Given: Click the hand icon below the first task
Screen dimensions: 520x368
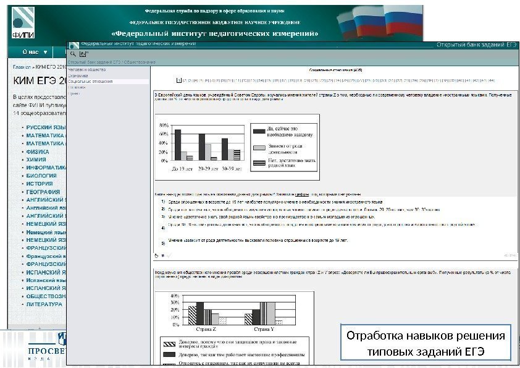Looking at the screenshot, I should 156,255.
